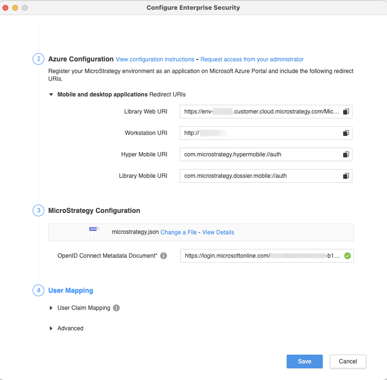This screenshot has width=387, height=380.
Task: Copy the Library Web URI value
Action: [x=346, y=112]
